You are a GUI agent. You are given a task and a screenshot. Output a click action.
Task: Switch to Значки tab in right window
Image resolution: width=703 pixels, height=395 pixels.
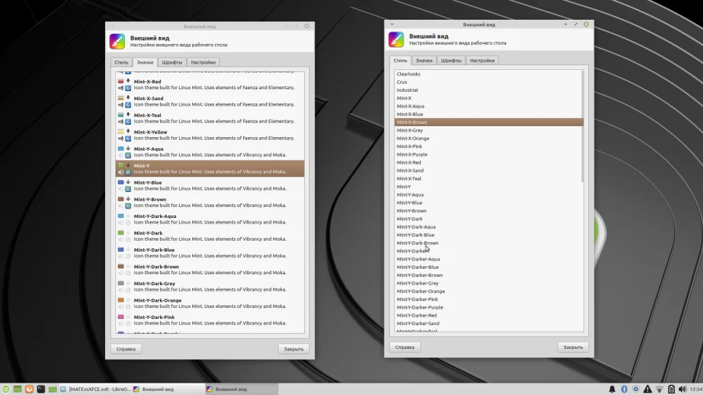[424, 60]
